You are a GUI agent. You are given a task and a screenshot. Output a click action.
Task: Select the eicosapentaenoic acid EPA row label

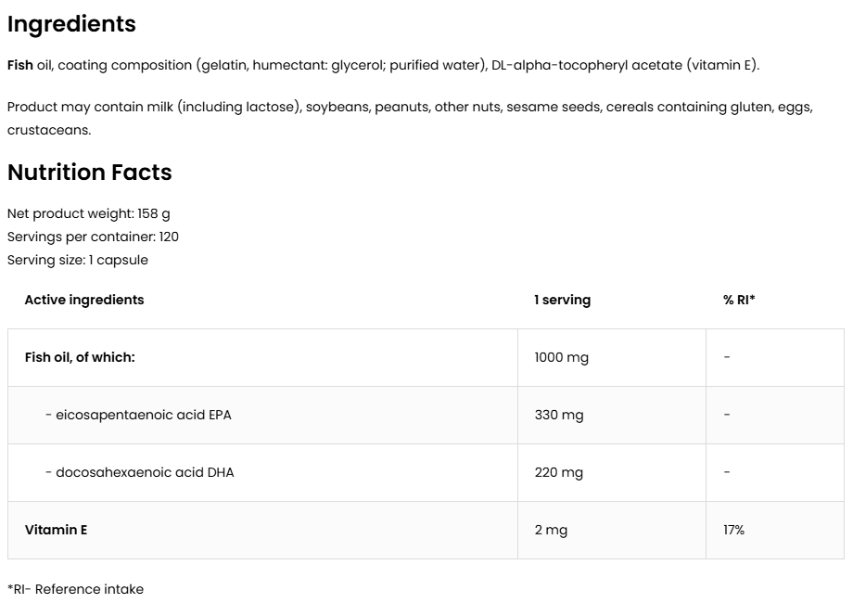(x=138, y=415)
